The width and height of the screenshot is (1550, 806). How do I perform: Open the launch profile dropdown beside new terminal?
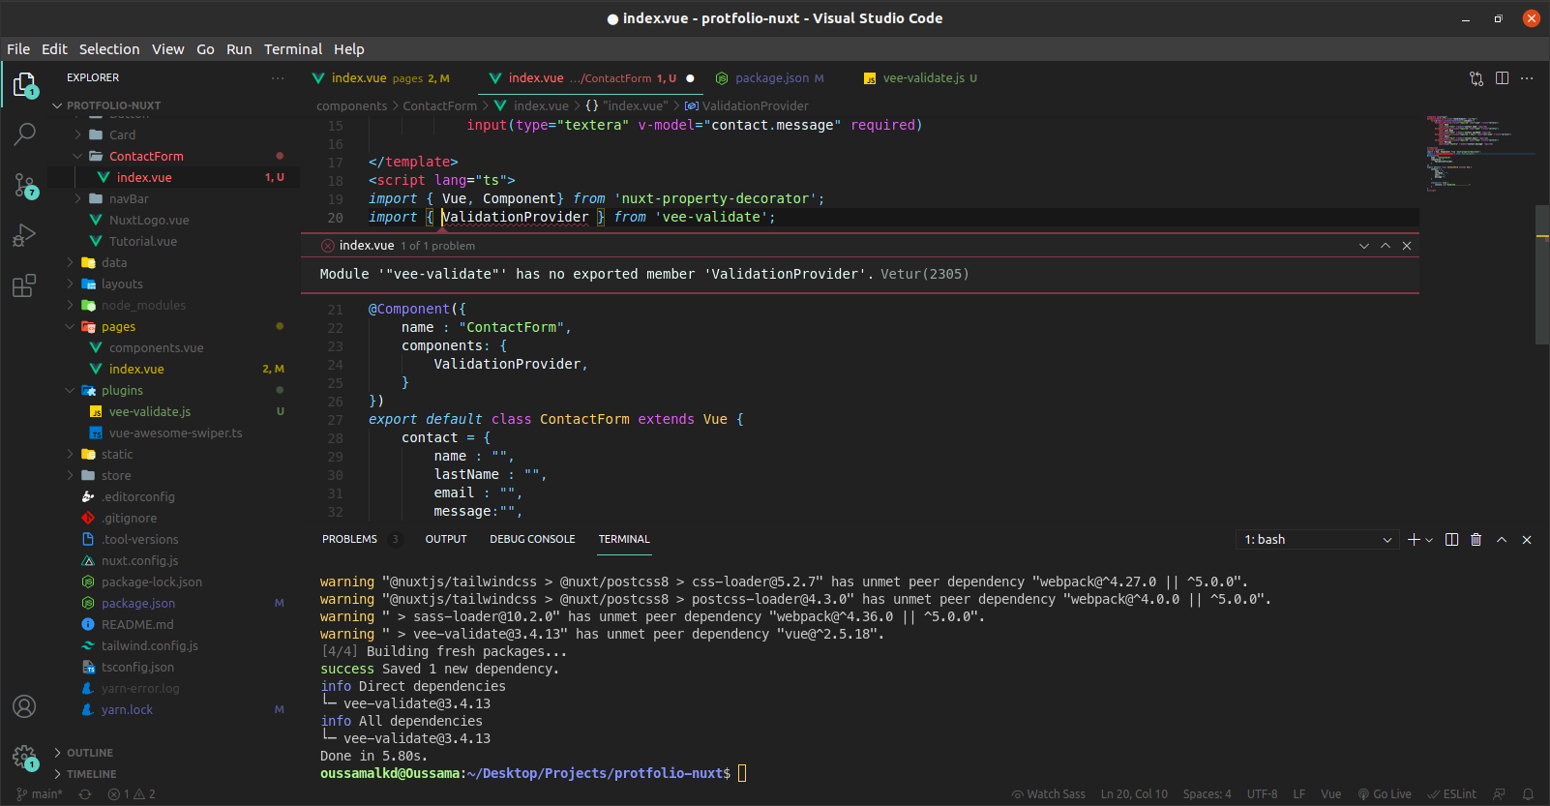[1429, 540]
